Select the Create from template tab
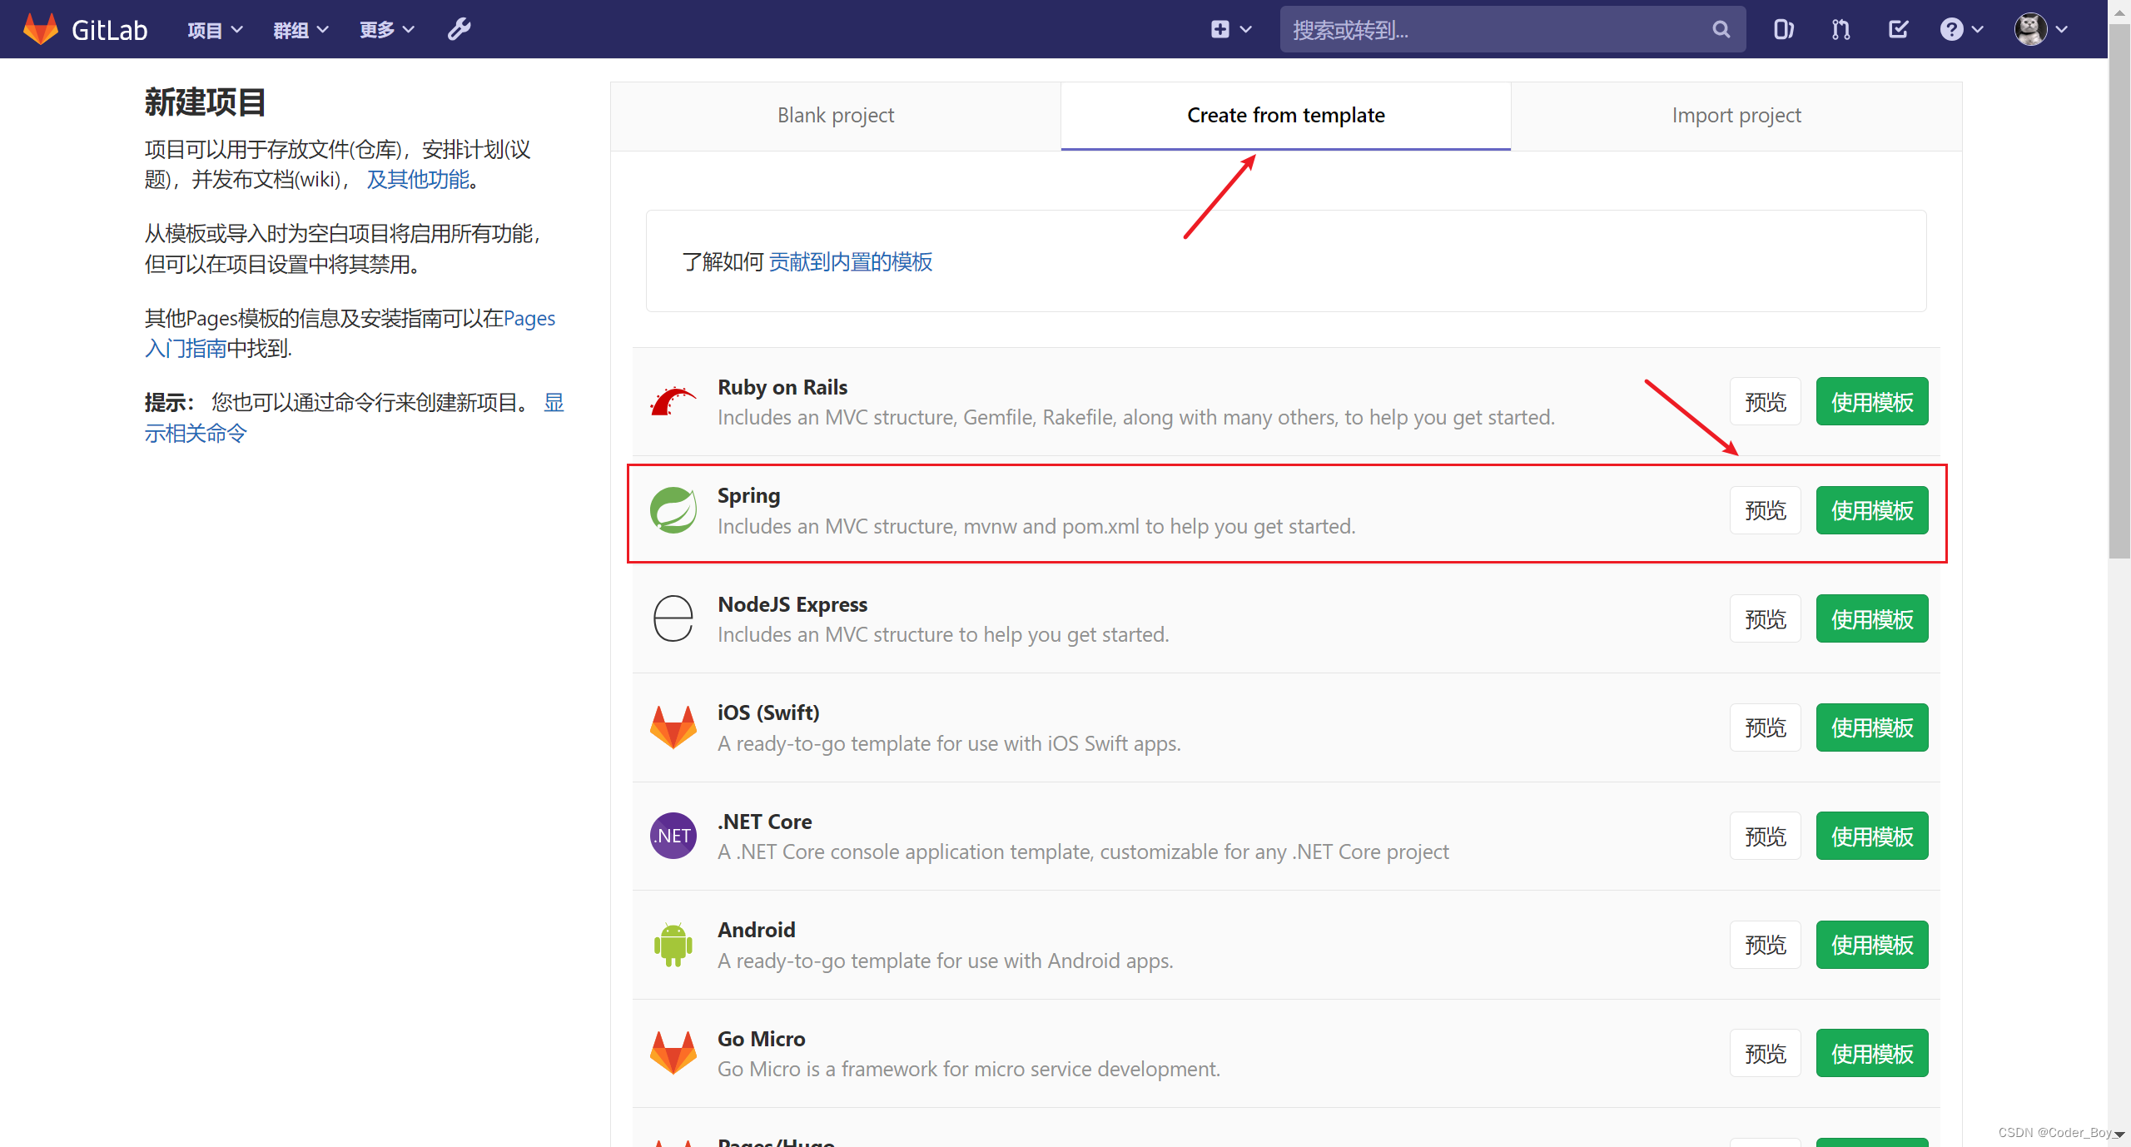The image size is (2131, 1147). coord(1285,116)
